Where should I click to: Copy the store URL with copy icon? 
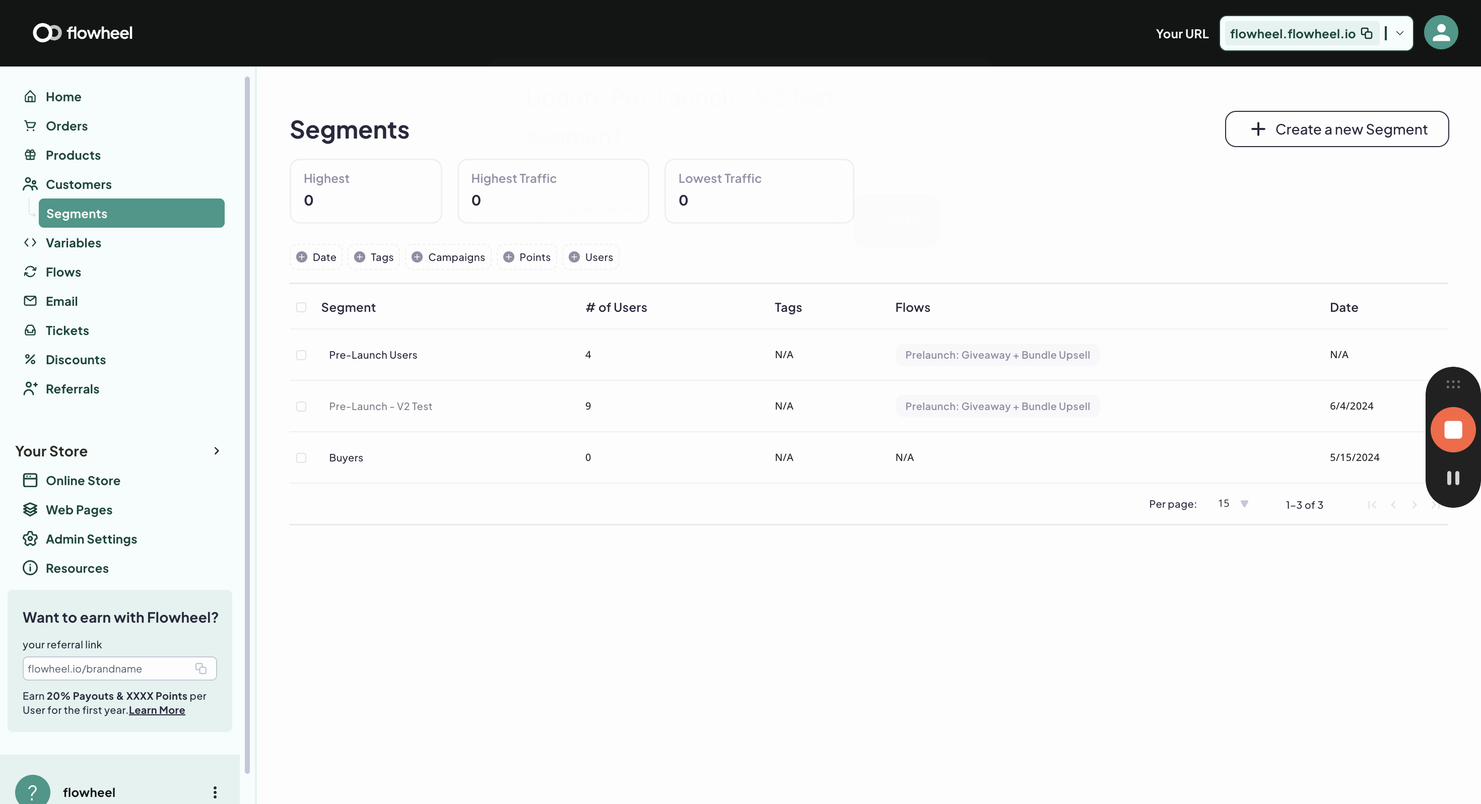pyautogui.click(x=1367, y=33)
